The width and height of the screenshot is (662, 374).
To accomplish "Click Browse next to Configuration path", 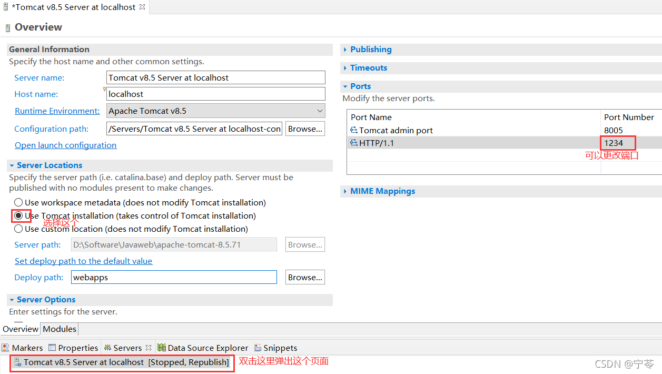I will [x=305, y=129].
